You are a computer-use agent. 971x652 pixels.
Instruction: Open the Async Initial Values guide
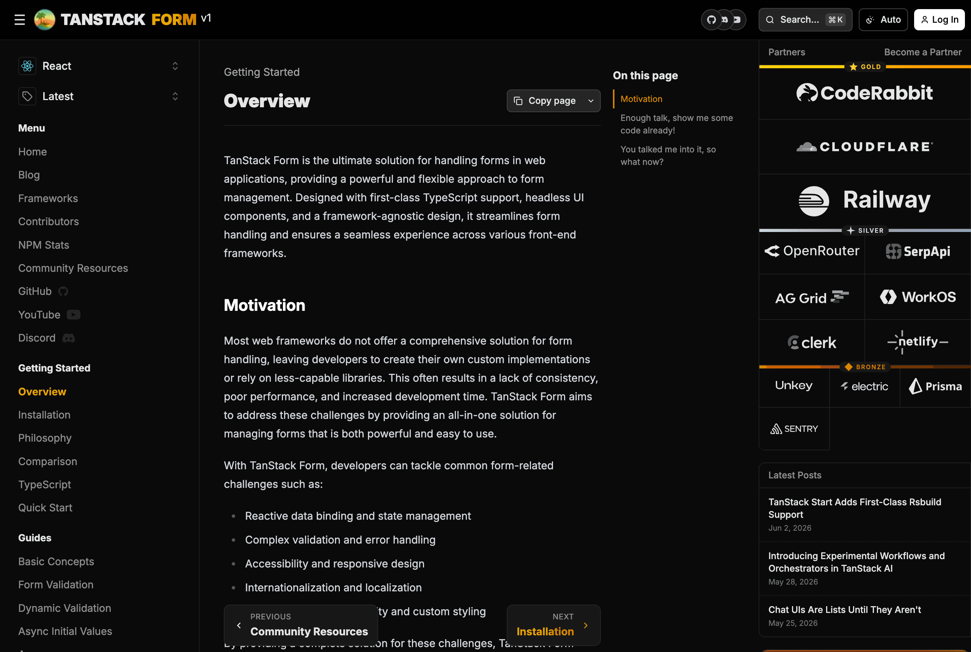click(x=65, y=631)
